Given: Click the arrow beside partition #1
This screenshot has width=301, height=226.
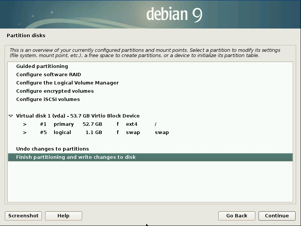Looking at the screenshot, I should click(x=25, y=124).
